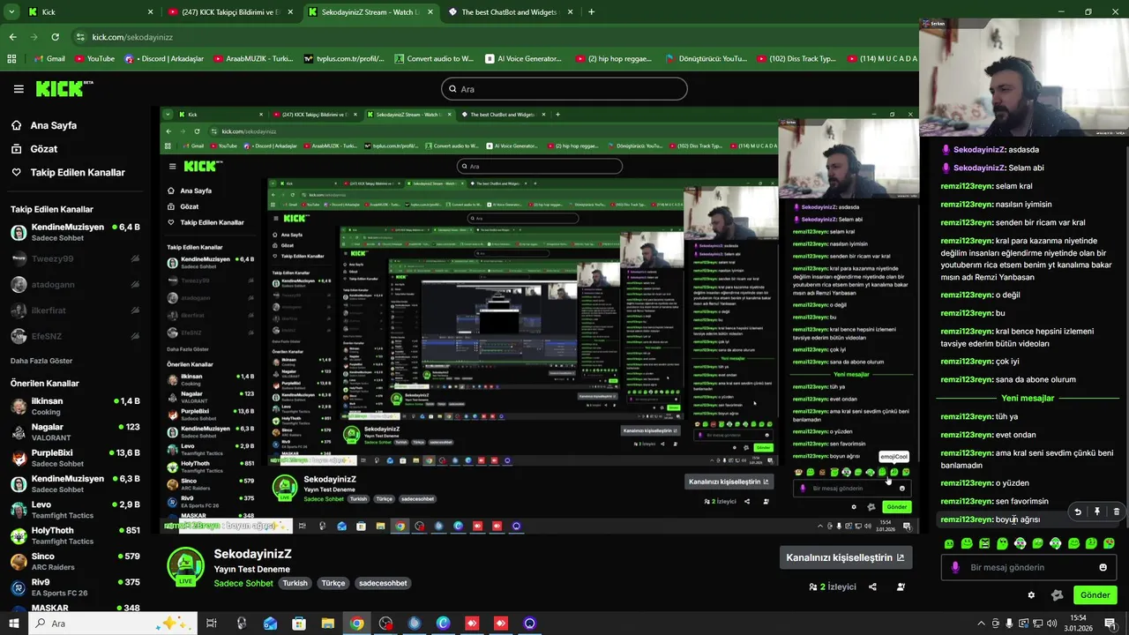Insert the first green quick emote
Image resolution: width=1129 pixels, height=635 pixels.
[x=949, y=543]
